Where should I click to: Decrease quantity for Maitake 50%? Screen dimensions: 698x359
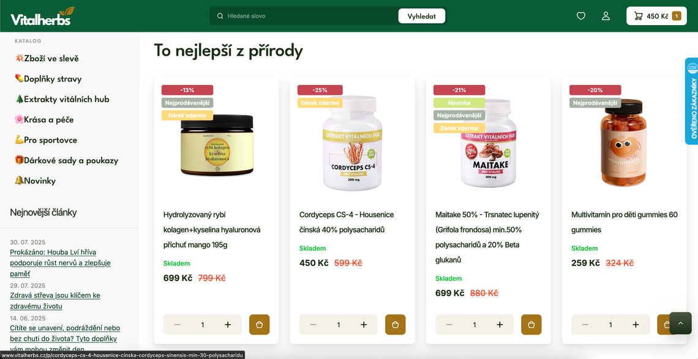[449, 325]
